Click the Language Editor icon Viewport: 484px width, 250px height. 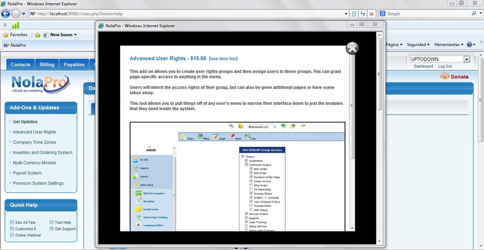tap(138, 225)
